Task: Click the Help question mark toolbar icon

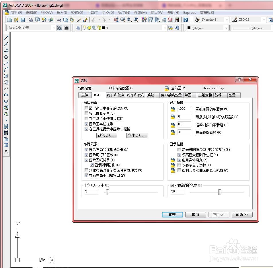Action: click(186, 20)
